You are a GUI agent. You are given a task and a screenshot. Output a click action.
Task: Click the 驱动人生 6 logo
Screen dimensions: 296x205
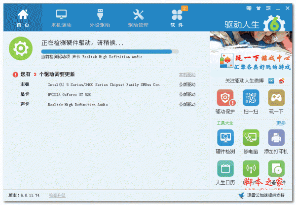tap(255, 24)
